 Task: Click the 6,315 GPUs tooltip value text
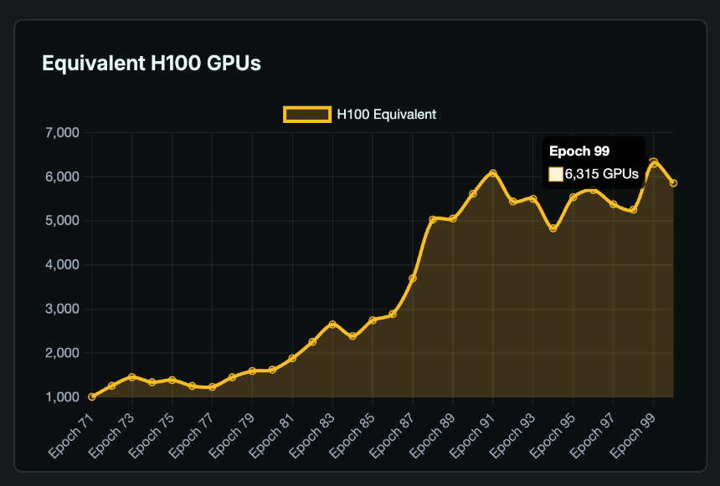602,174
